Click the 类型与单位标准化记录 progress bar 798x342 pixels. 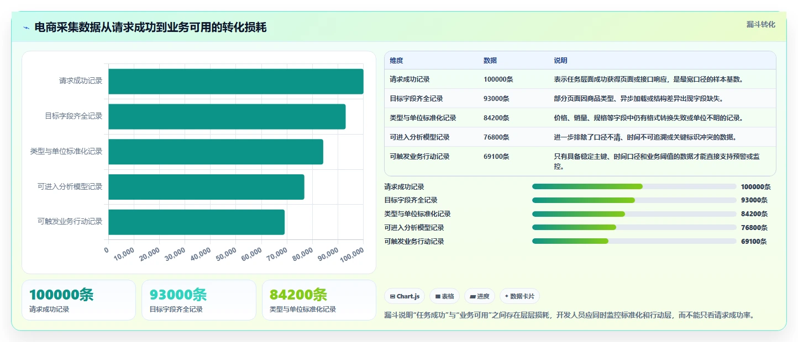(x=634, y=214)
